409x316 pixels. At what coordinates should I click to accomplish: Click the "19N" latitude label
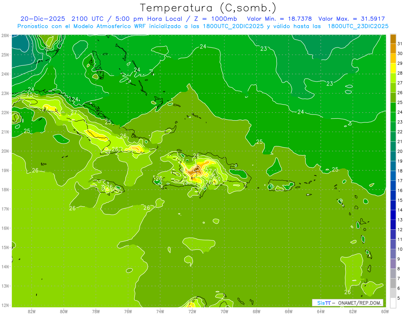[x=5, y=170]
